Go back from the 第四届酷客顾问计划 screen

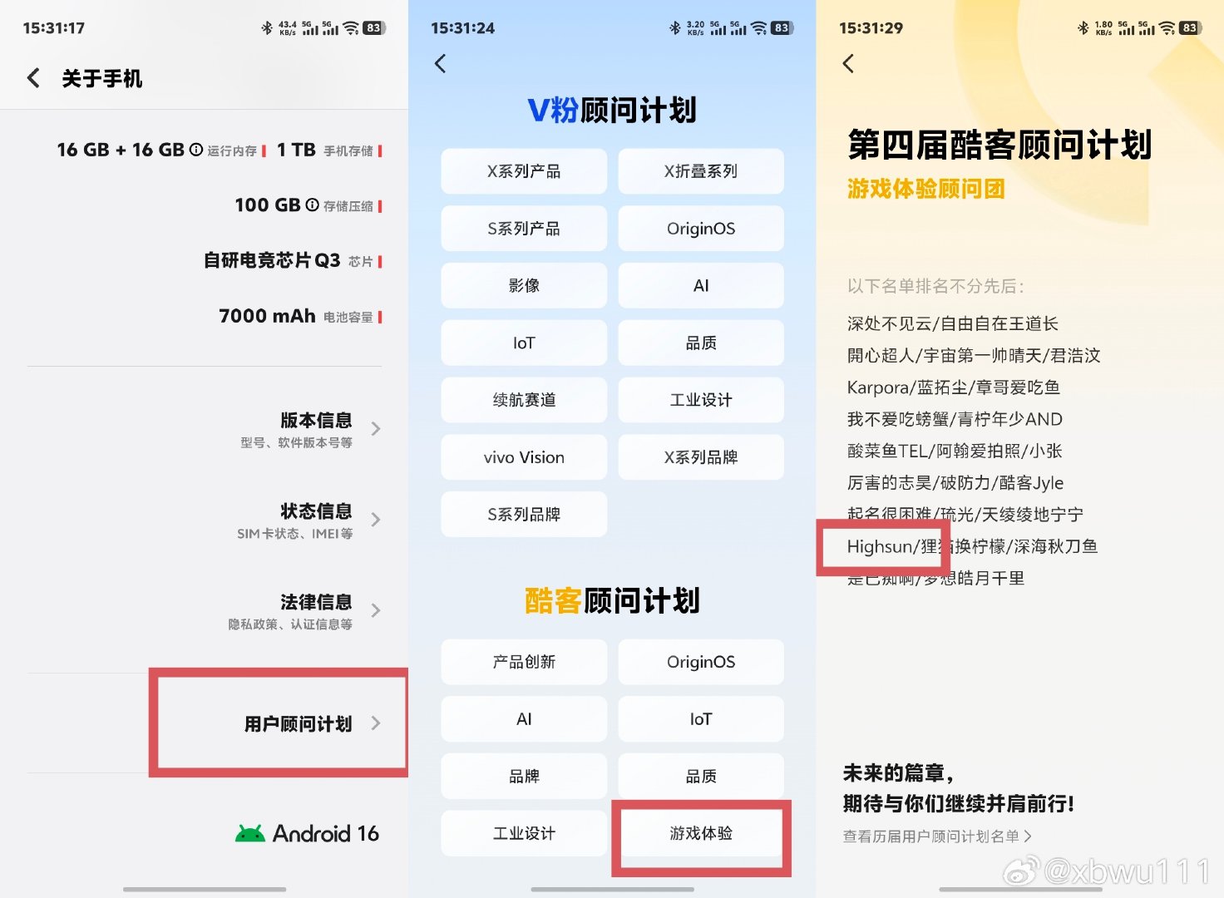tap(848, 63)
